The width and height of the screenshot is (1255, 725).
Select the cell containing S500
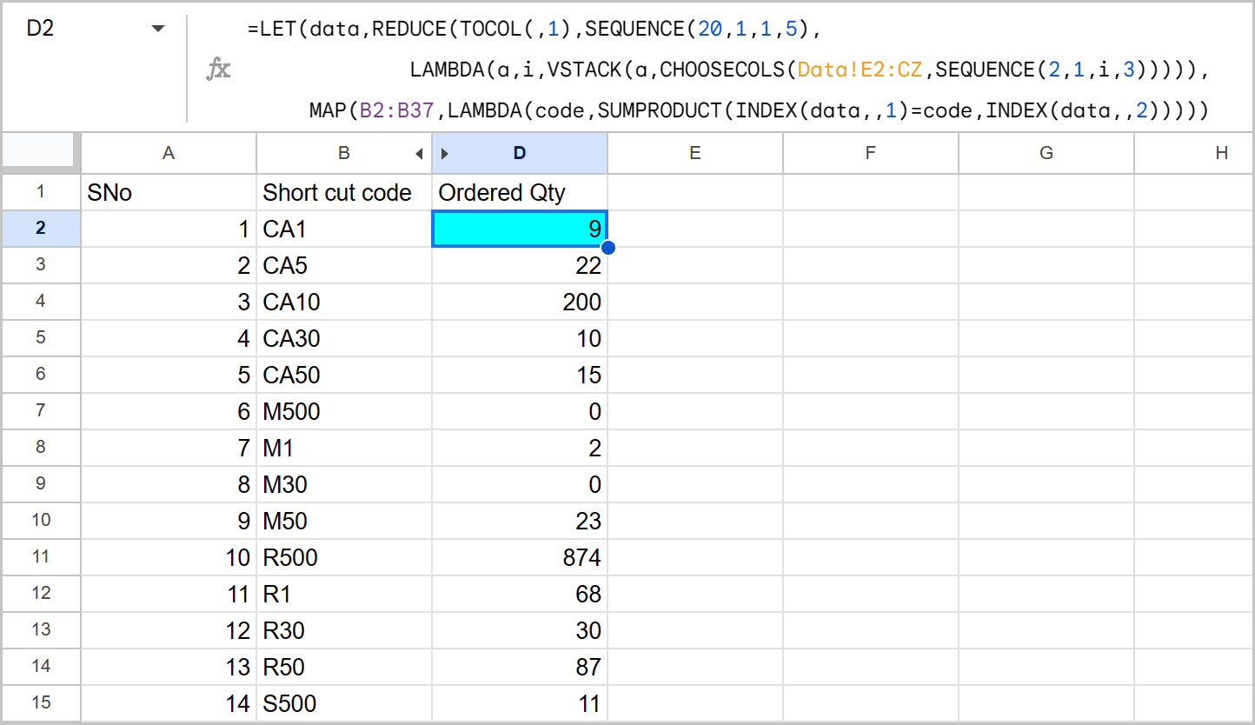(x=344, y=703)
